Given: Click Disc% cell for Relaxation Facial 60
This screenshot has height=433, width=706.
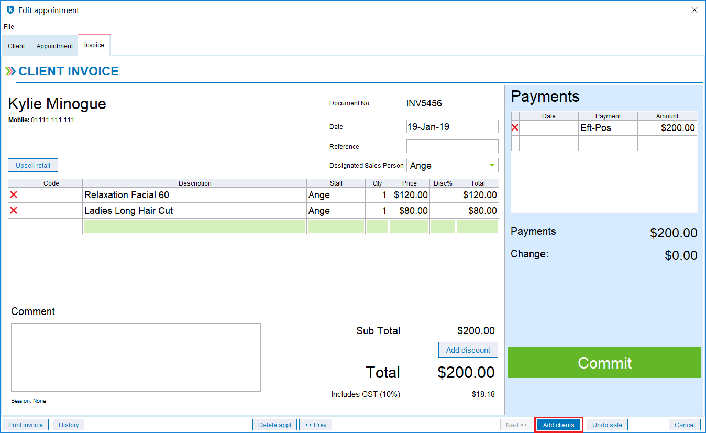Looking at the screenshot, I should pyautogui.click(x=443, y=195).
